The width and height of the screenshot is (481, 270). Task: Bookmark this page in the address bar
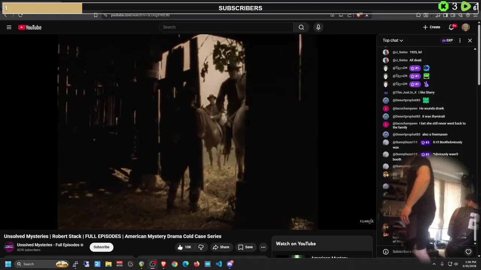click(95, 15)
